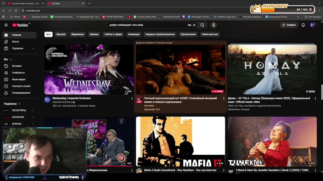This screenshot has width=323, height=181.
Task: Expand the Подписки section header
Action: coord(12,104)
